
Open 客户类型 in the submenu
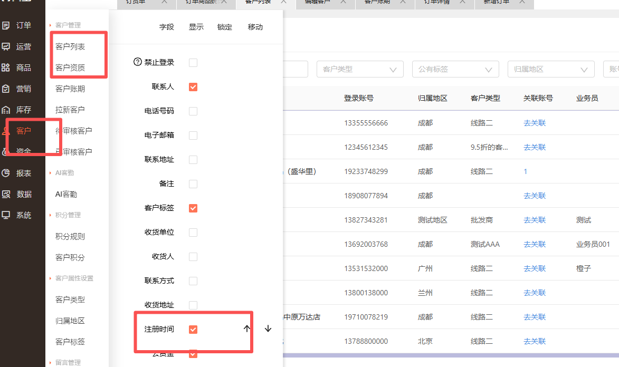pyautogui.click(x=70, y=300)
